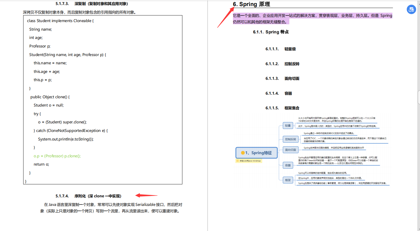Click the "框架" mind map node box
Screen dimensions: 420x231
288,180
